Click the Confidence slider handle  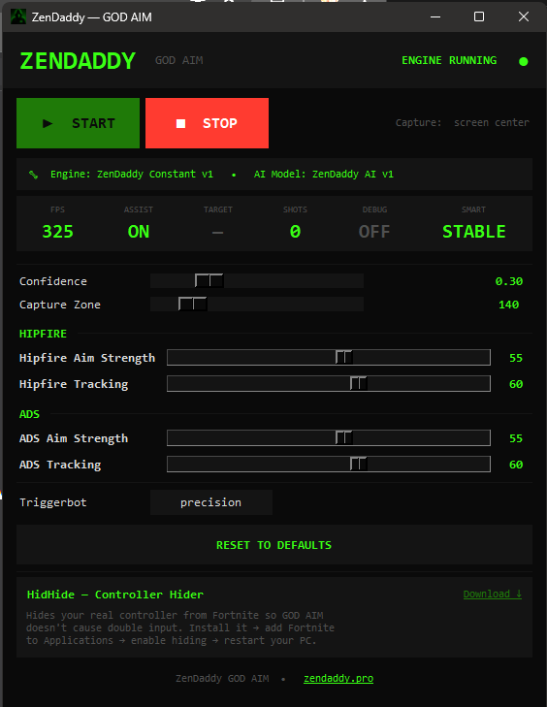coord(209,281)
